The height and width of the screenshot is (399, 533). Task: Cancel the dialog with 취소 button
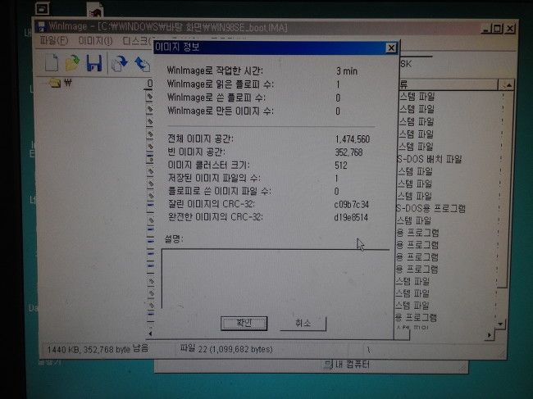pyautogui.click(x=303, y=324)
